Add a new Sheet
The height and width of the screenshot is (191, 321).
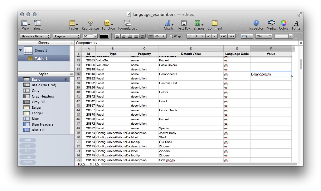coord(37,24)
